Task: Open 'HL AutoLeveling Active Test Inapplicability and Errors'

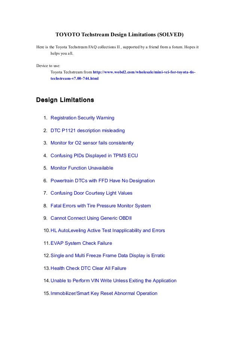Action: [x=108, y=231]
